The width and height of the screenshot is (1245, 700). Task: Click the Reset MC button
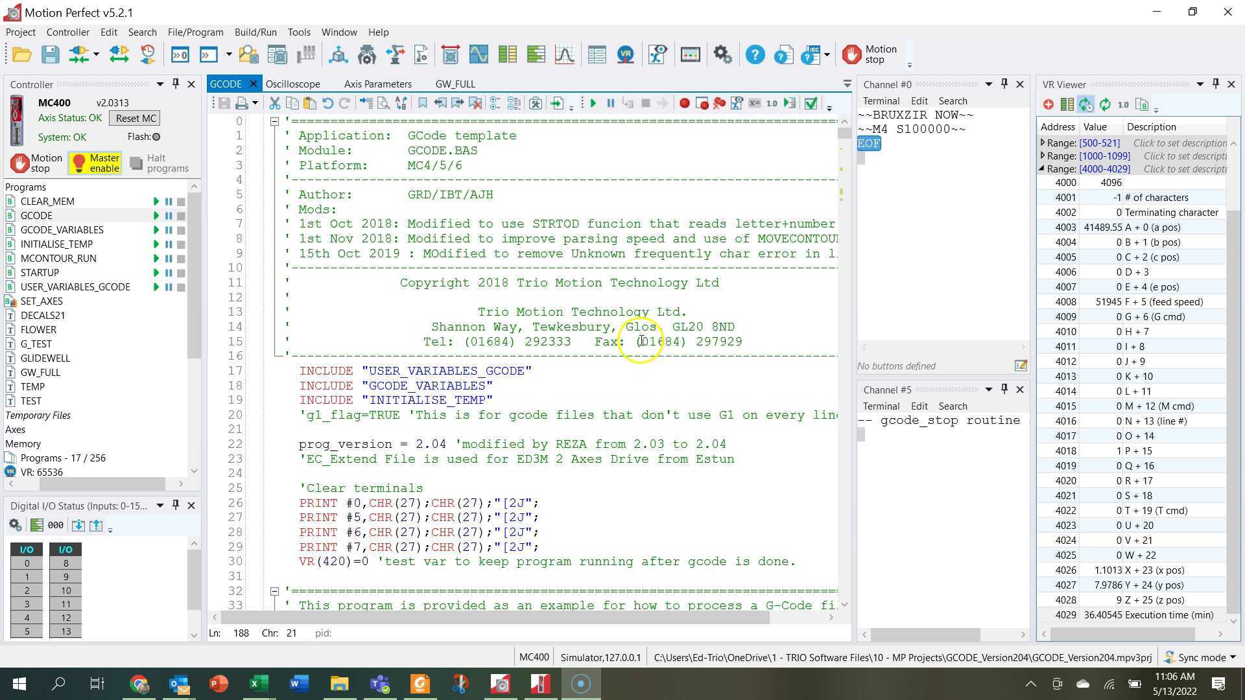pyautogui.click(x=136, y=118)
